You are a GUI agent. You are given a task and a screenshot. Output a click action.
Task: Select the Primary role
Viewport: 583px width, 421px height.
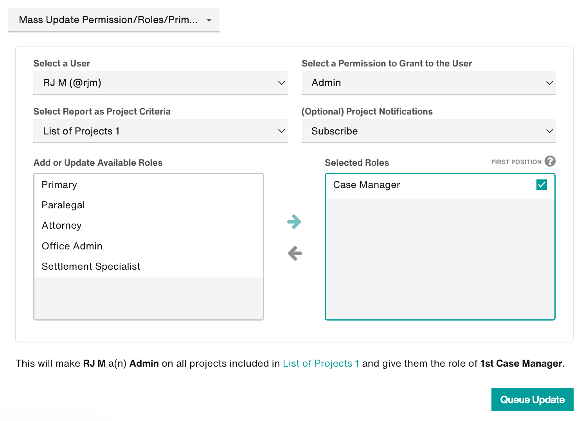click(149, 185)
